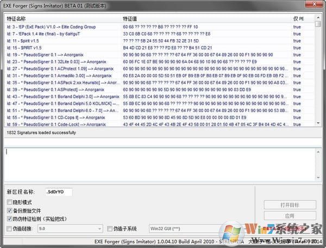Click the 应用 button
326x248 pixels.
pos(290,216)
